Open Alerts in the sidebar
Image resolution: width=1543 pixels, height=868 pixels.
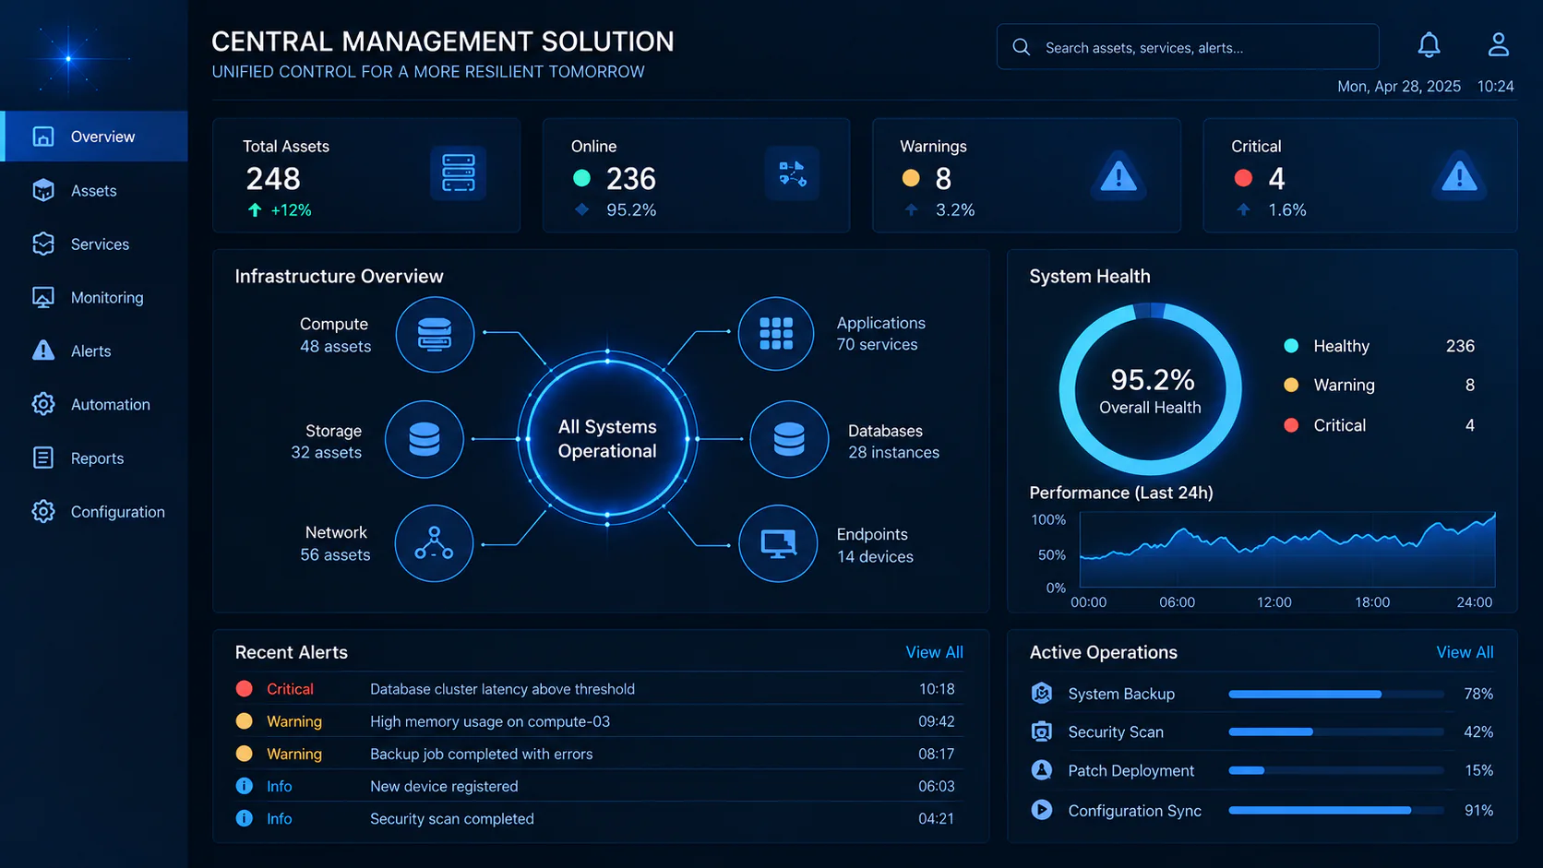(x=94, y=351)
